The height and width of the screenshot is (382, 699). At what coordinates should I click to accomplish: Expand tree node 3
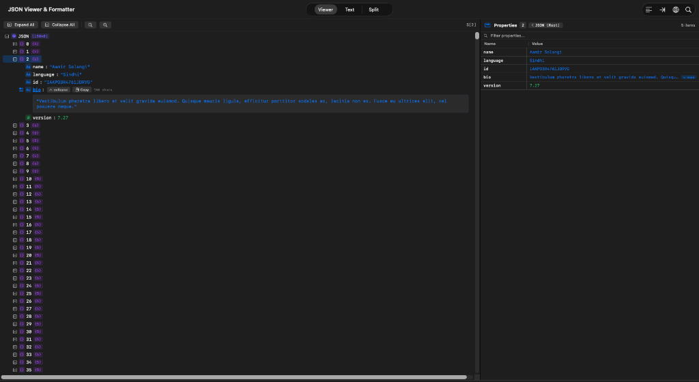point(15,126)
